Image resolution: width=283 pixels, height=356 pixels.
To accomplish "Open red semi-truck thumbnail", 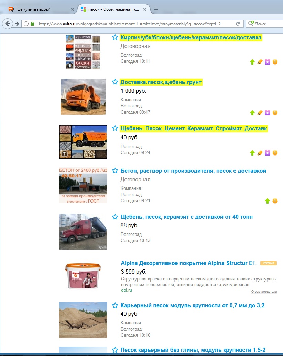I will point(83,231).
